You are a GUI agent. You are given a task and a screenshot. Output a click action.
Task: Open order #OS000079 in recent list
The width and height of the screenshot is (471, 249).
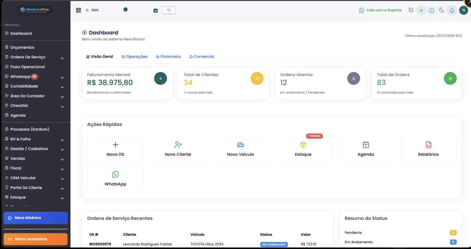pos(100,244)
